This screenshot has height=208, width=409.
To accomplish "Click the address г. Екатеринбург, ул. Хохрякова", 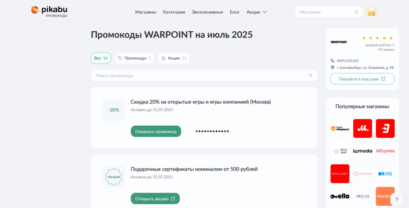I will [x=365, y=68].
